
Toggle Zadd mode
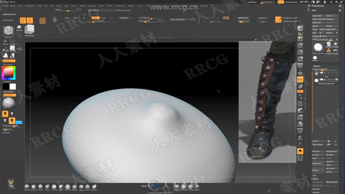pos(95,18)
